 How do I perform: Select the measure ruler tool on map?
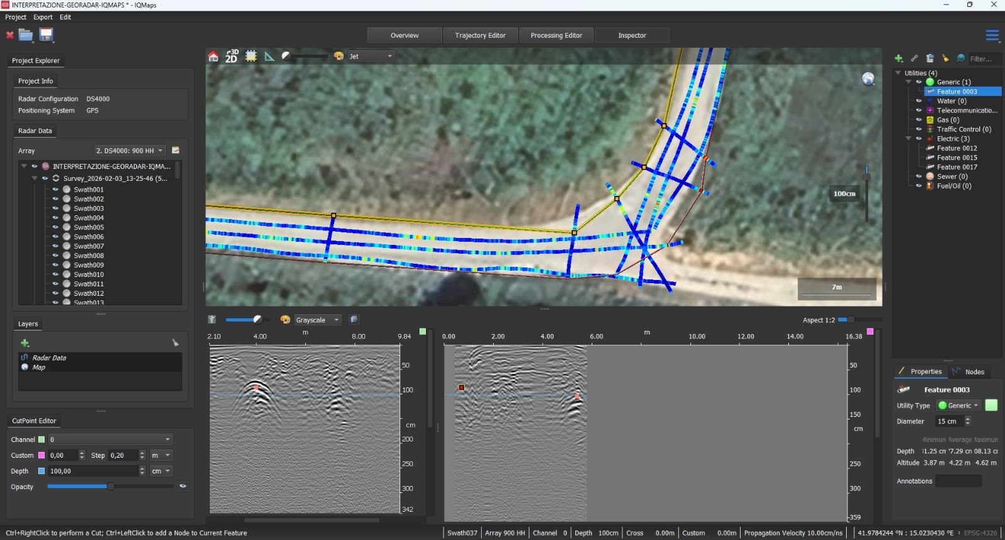click(x=269, y=56)
